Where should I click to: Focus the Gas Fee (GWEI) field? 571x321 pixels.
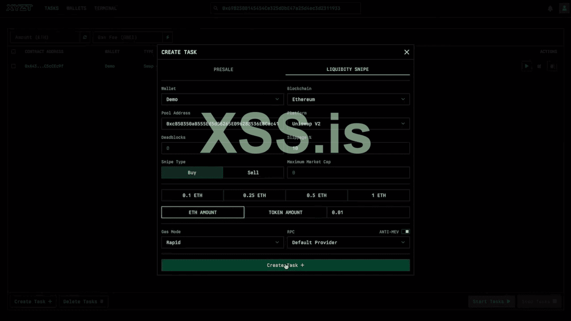click(x=128, y=38)
